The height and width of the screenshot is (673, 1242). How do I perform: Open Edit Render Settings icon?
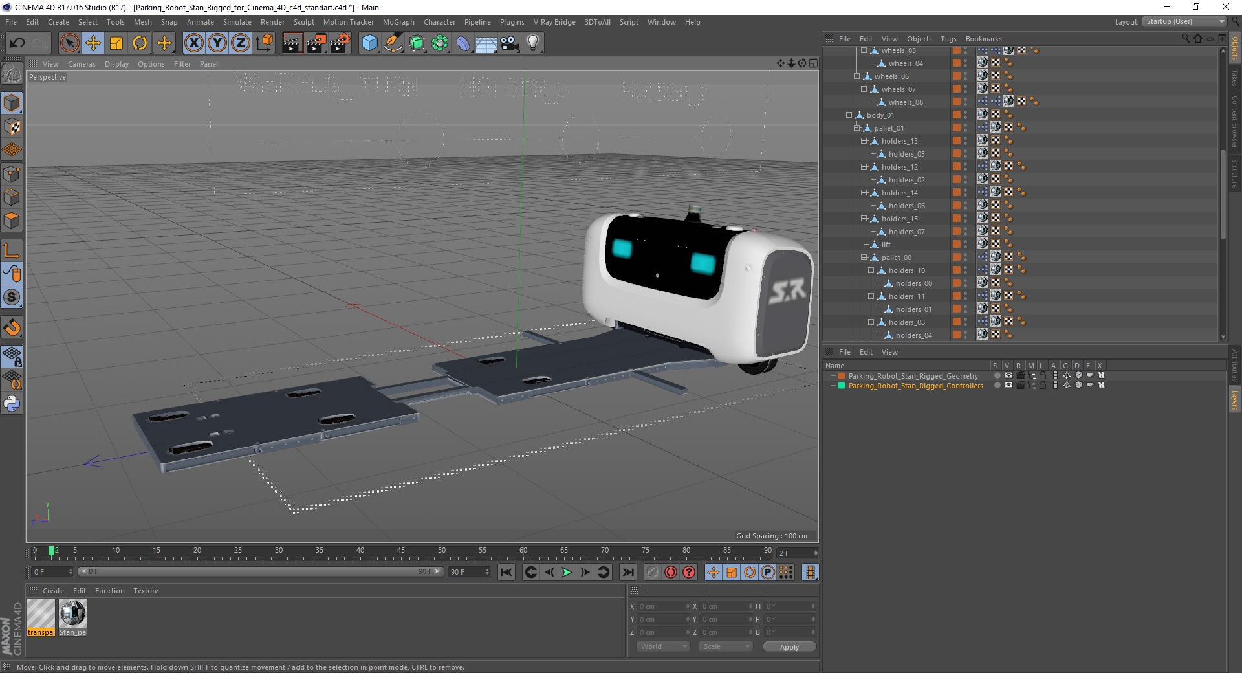(x=340, y=43)
